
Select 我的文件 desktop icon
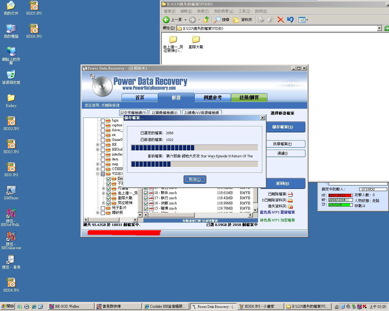(x=11, y=8)
